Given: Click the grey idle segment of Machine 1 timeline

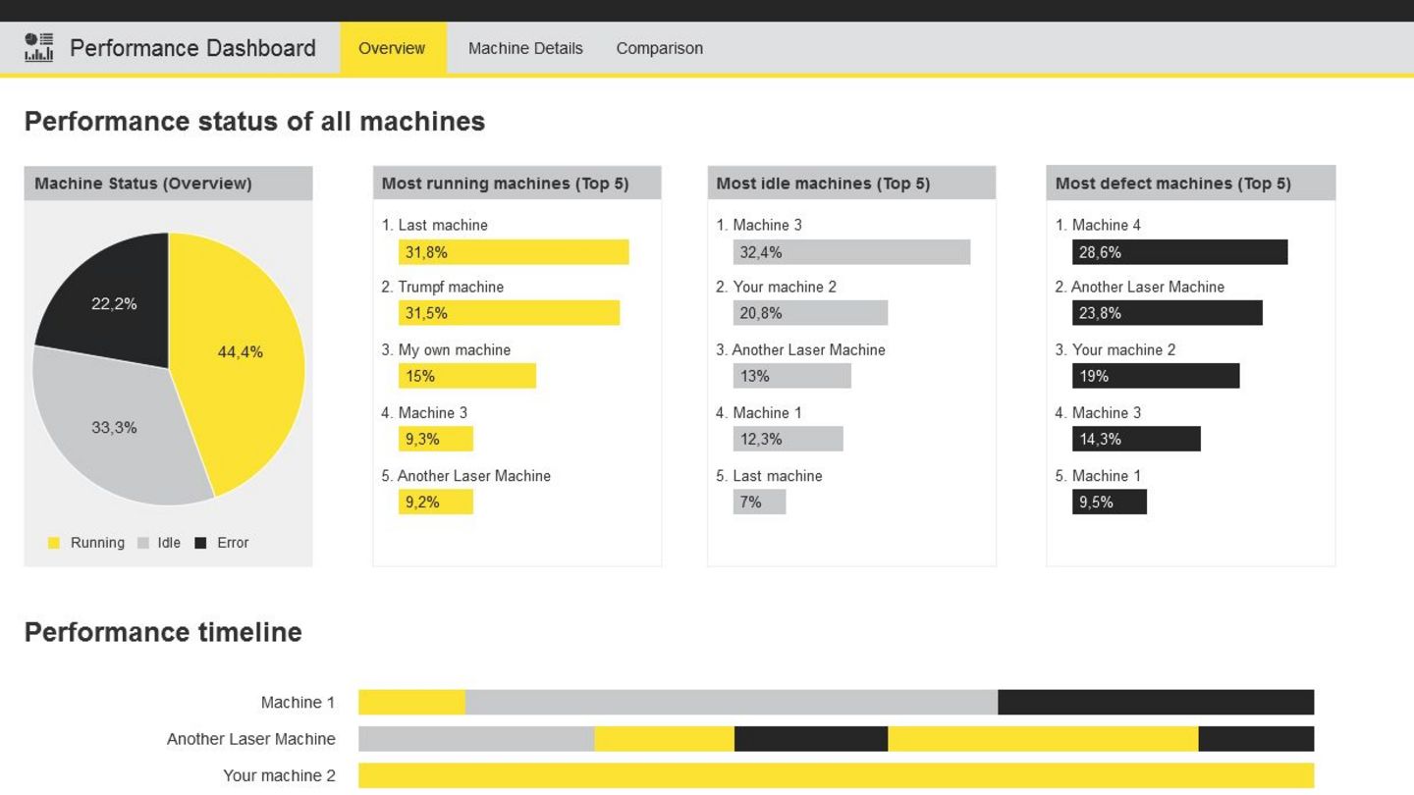Looking at the screenshot, I should coord(732,703).
